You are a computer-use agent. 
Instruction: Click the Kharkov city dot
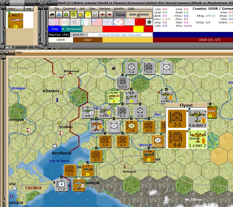point(61,92)
